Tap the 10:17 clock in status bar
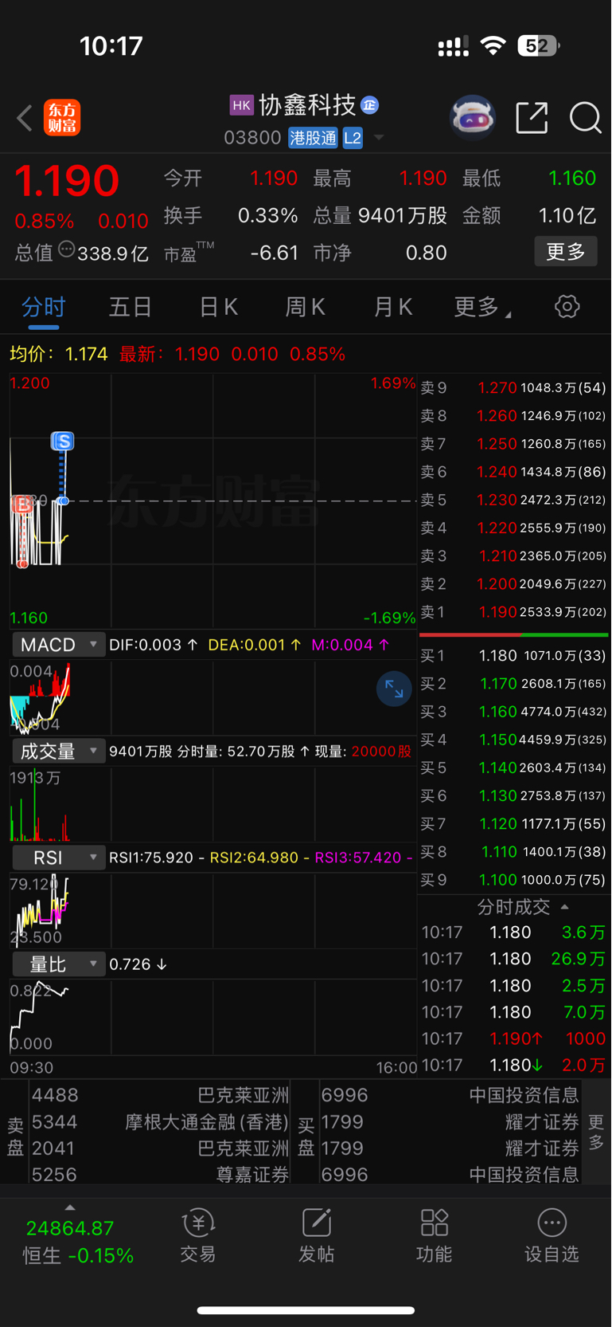The height and width of the screenshot is (1327, 612). tap(111, 46)
